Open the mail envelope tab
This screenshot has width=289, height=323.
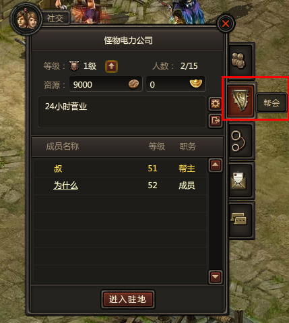240,181
